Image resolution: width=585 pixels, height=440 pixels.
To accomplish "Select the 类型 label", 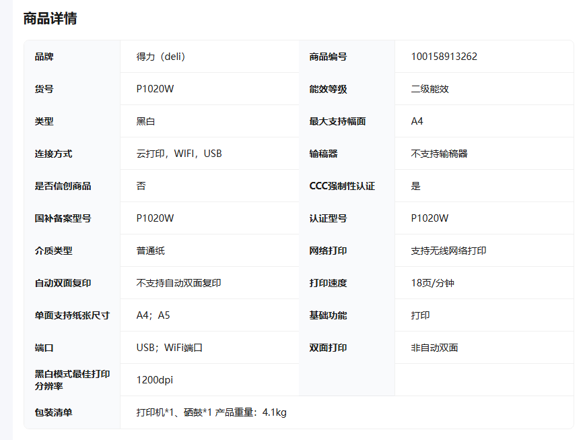I will click(x=44, y=121).
